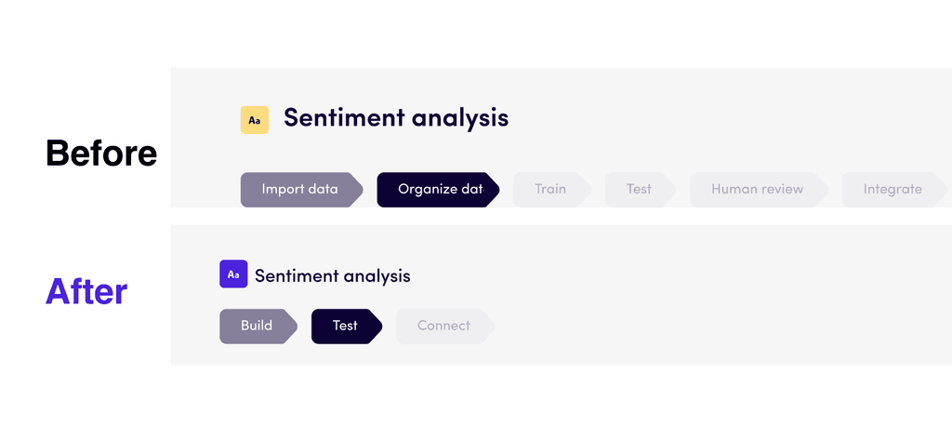952x428 pixels.
Task: Click the smaller Sentiment analysis title beside purple icon
Action: 332,276
